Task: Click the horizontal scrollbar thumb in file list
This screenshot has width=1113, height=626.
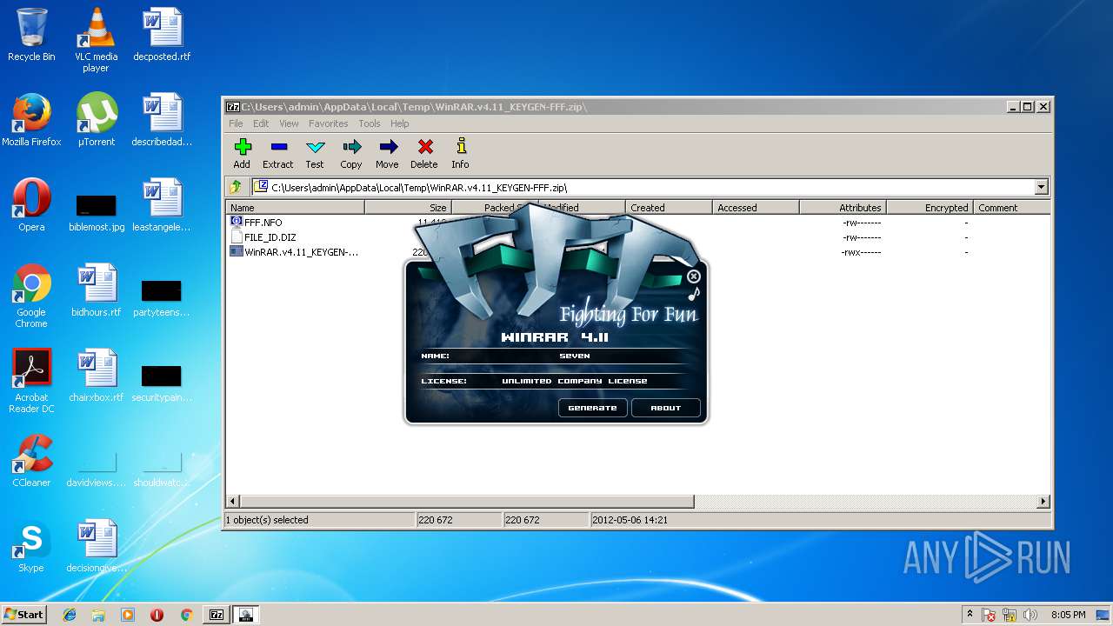Action: point(466,502)
